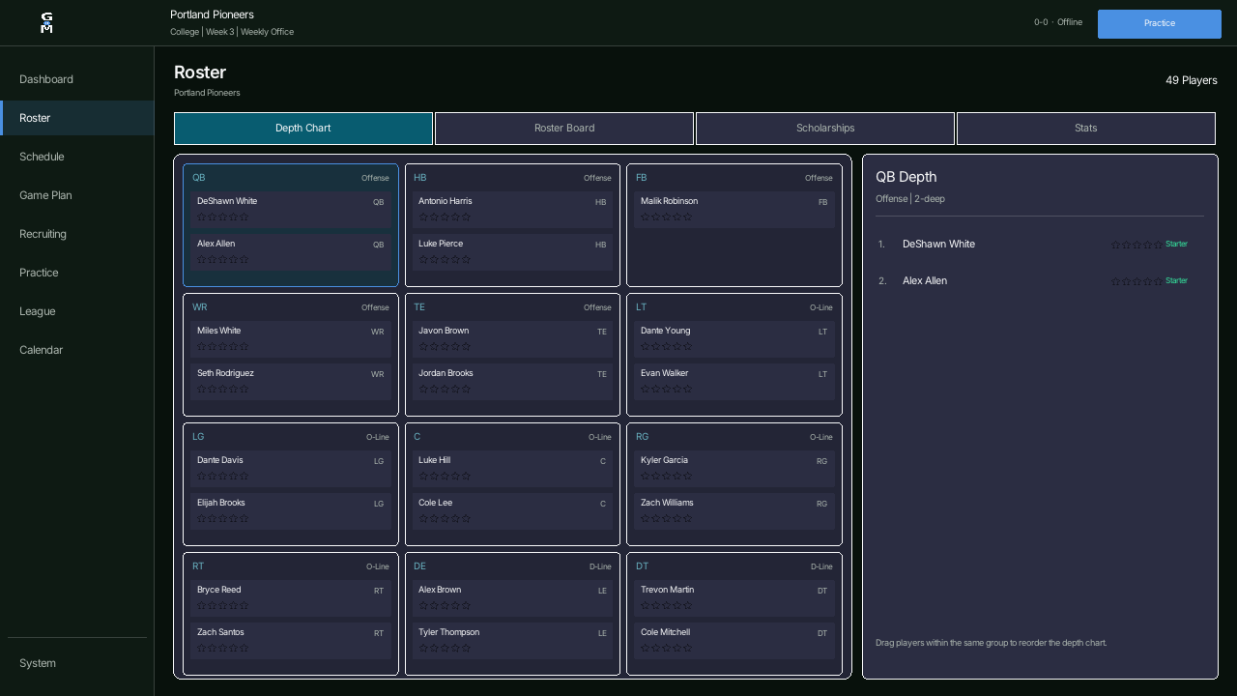
Task: Select Kyler Garcia RG row
Action: coord(734,469)
